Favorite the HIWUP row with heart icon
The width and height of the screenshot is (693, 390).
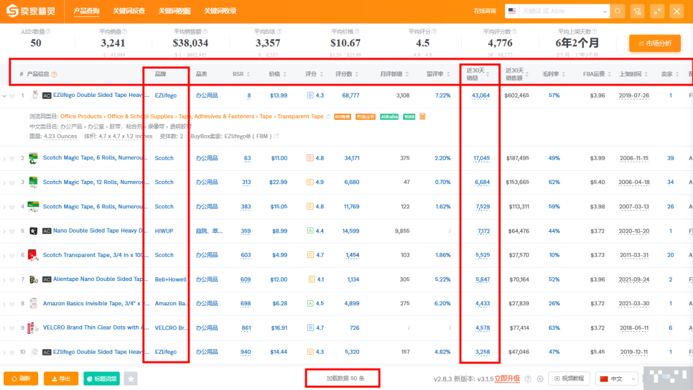pos(12,232)
